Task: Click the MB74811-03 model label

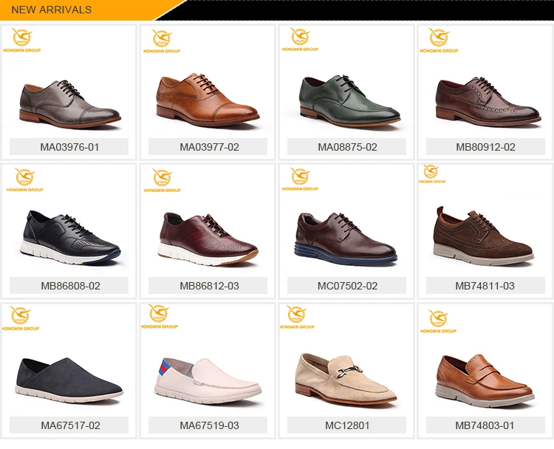Action: (x=485, y=286)
